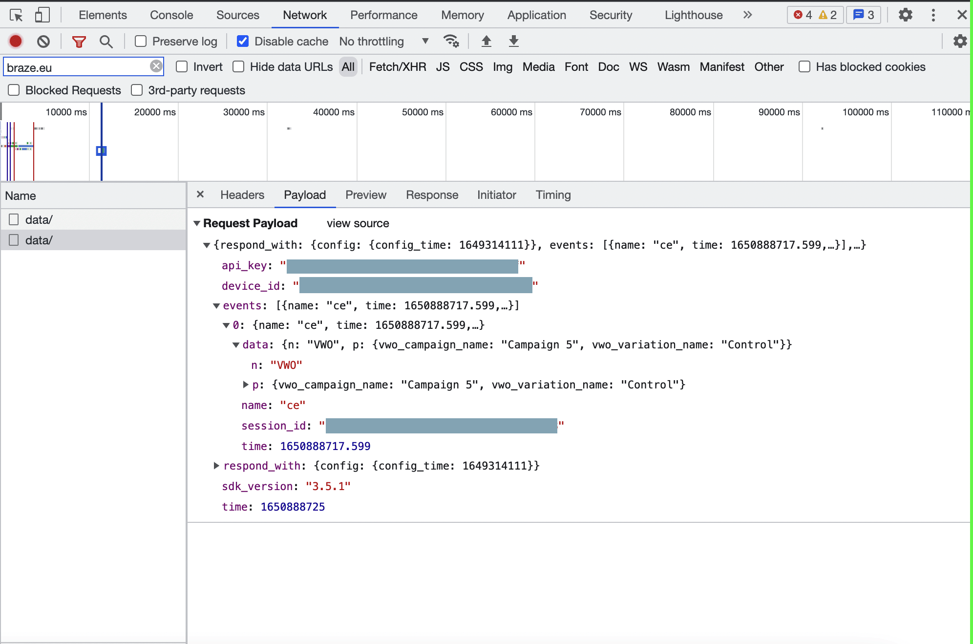
Task: Clear the braze.eu filter text
Action: click(x=156, y=66)
